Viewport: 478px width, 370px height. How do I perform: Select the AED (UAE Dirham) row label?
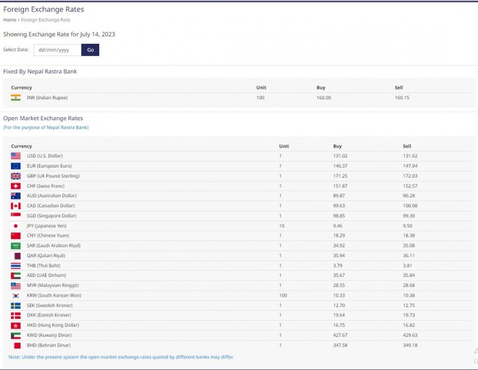click(47, 276)
